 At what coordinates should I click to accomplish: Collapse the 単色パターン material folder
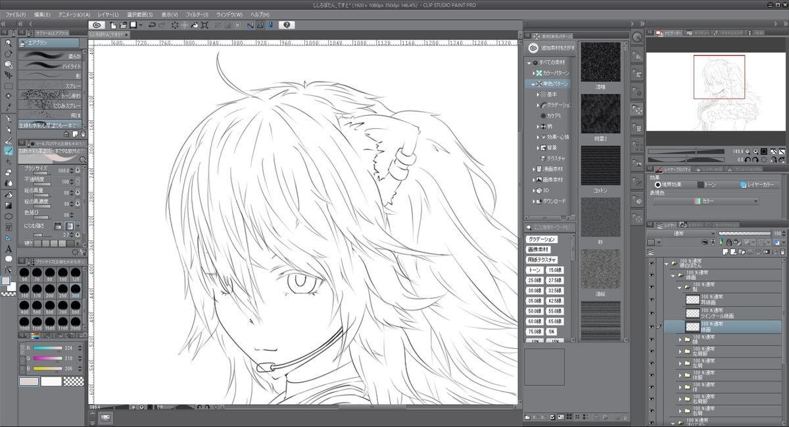point(533,84)
